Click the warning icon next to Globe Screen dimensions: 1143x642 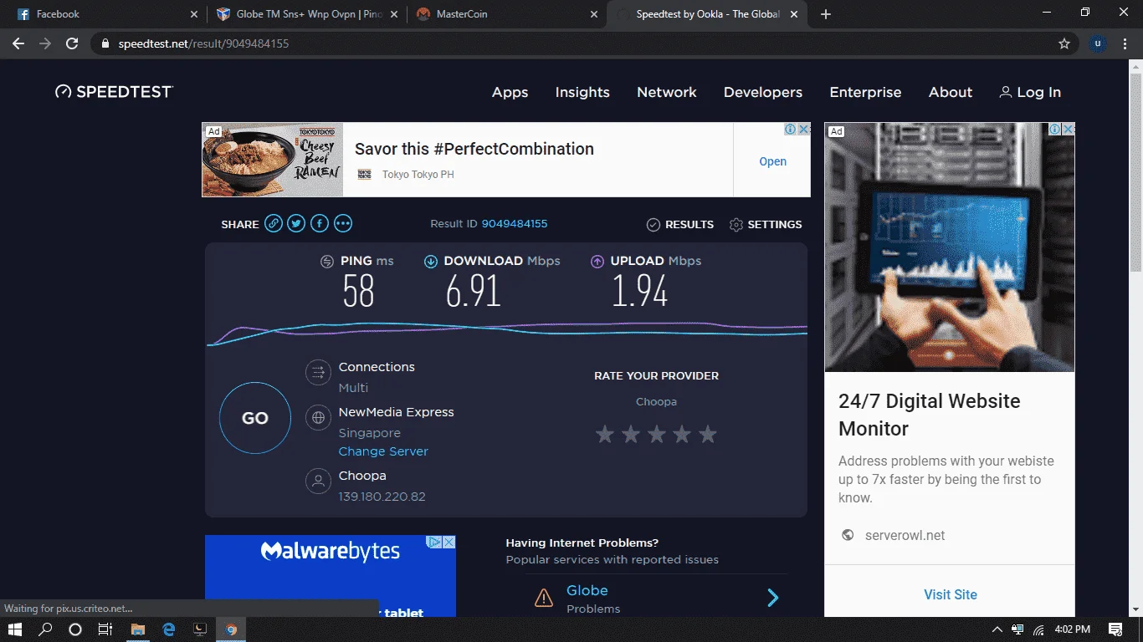pyautogui.click(x=544, y=598)
